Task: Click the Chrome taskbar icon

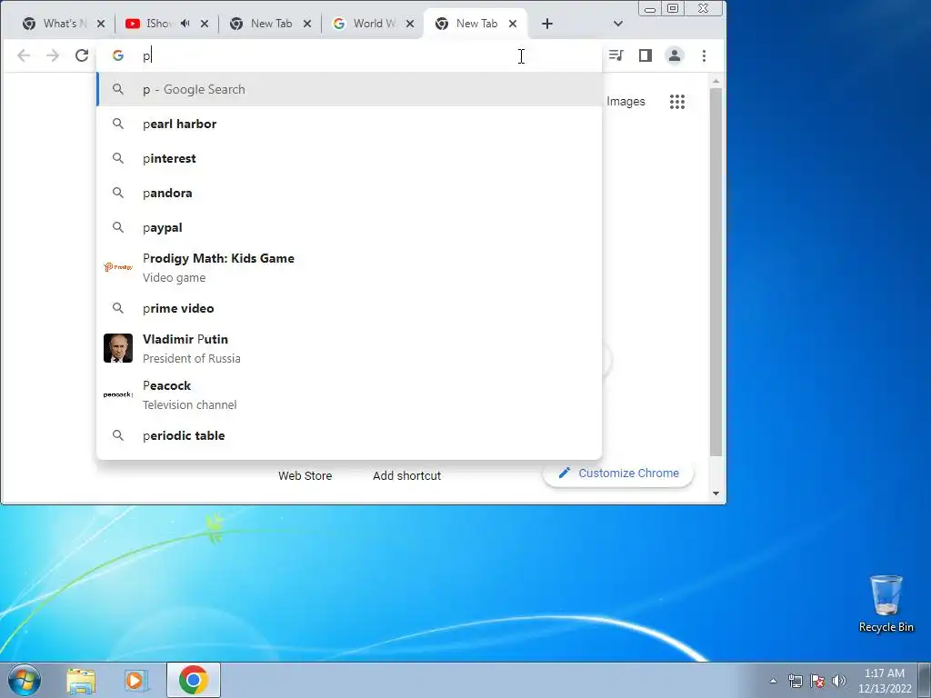Action: coord(194,680)
